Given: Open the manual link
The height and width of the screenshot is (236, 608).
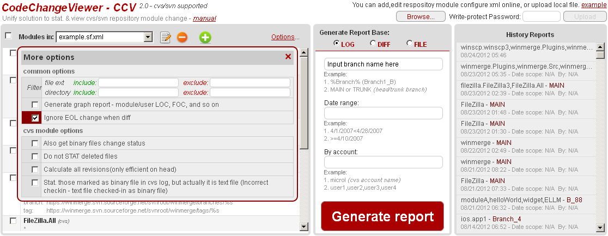Looking at the screenshot, I should (x=204, y=18).
